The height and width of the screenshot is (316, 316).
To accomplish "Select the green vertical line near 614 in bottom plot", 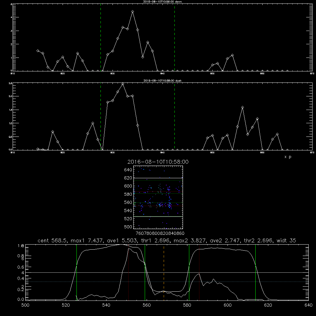I will pos(255,272).
